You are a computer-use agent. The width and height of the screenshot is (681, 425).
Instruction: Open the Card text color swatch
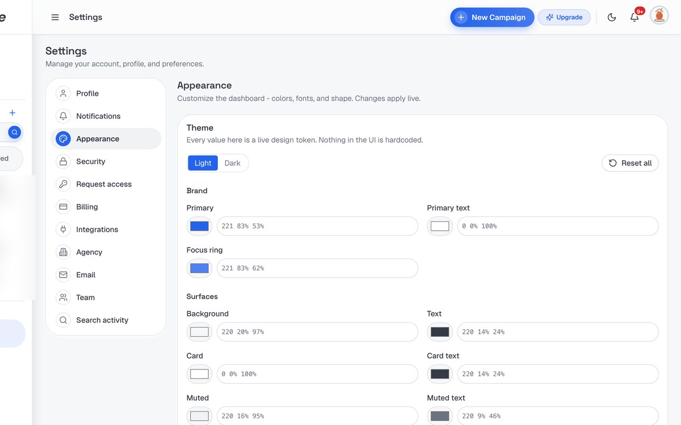[440, 374]
